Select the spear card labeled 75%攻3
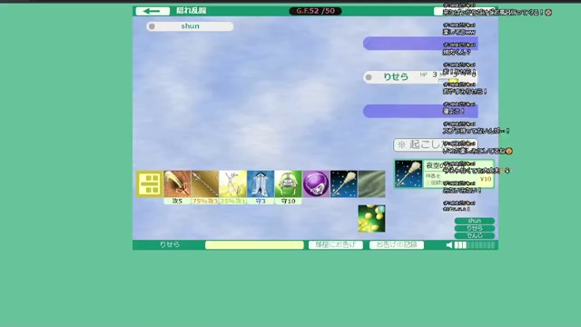581x327 pixels. click(205, 187)
